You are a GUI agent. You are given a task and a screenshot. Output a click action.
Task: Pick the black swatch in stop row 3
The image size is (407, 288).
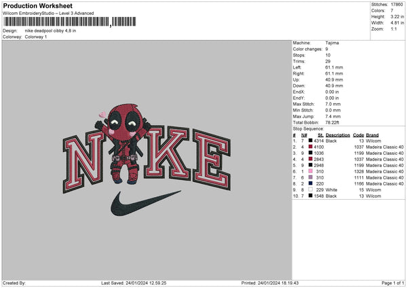click(310, 153)
